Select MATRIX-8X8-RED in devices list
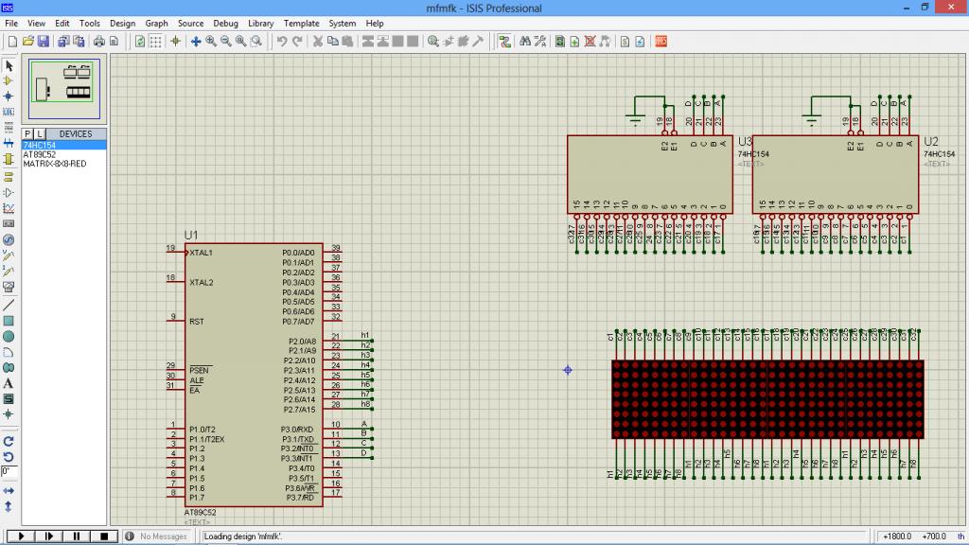The width and height of the screenshot is (969, 545). tap(54, 164)
